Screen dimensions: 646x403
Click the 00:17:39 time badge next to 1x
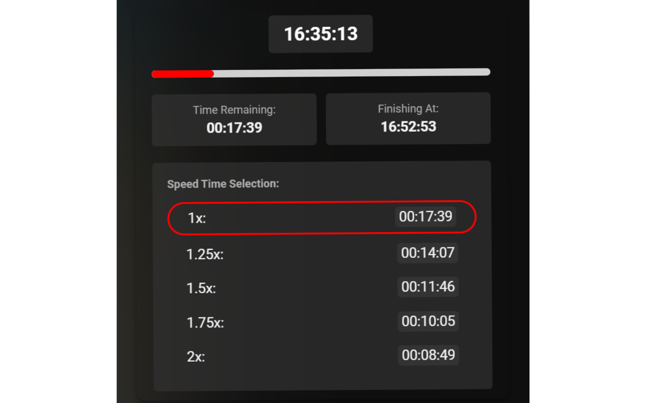[425, 217]
